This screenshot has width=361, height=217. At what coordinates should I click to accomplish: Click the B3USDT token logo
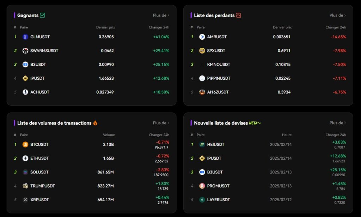click(25, 64)
